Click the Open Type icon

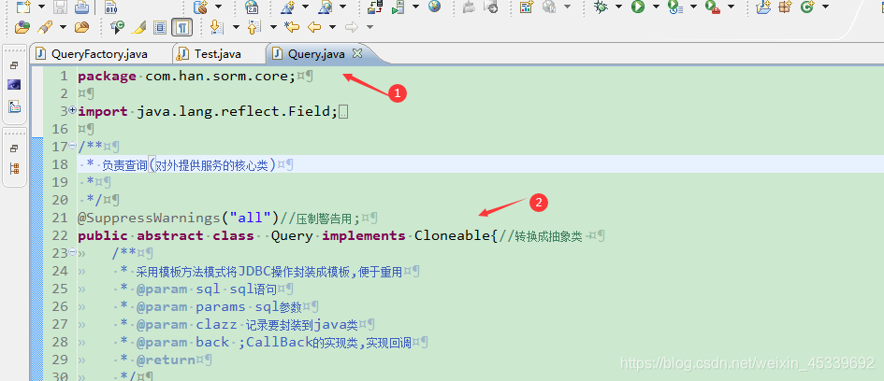coord(22,26)
